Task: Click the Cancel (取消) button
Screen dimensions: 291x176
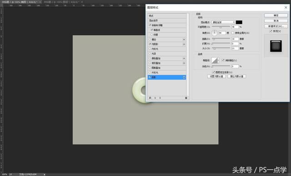Action: click(276, 21)
